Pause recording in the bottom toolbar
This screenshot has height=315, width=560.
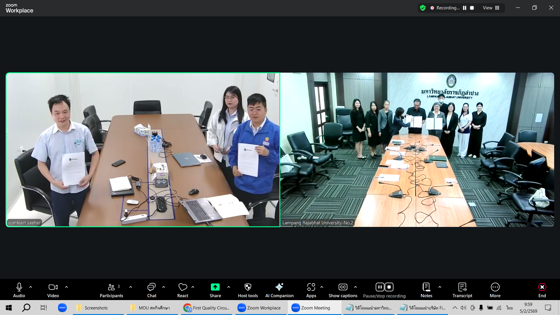pos(380,287)
